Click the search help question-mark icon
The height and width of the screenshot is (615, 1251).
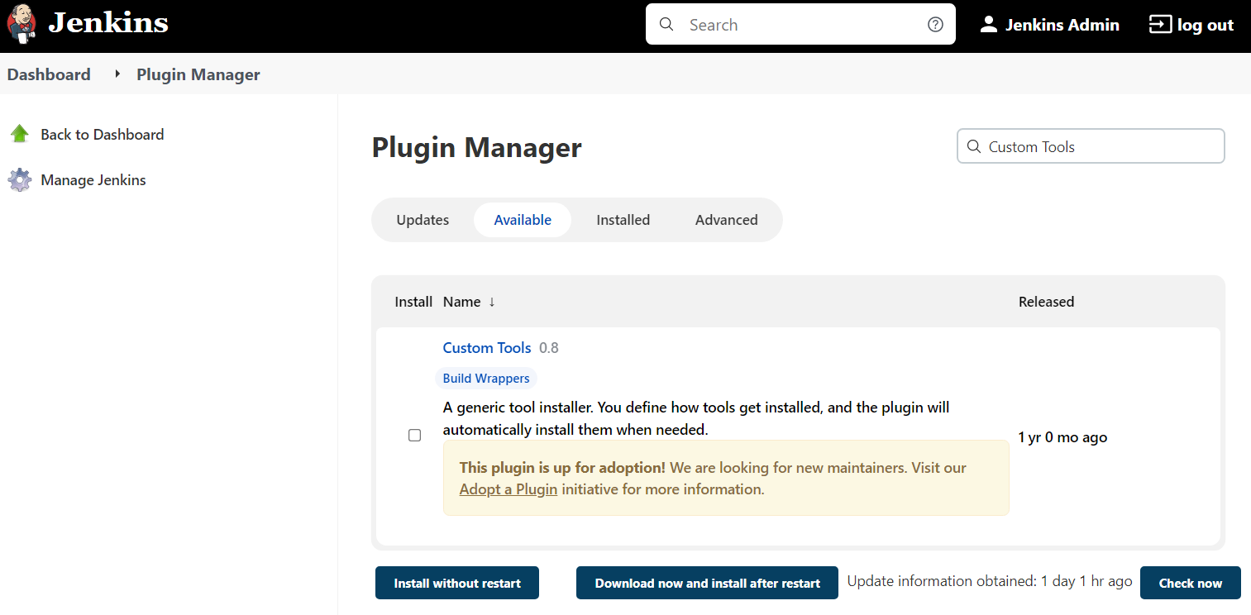(935, 25)
